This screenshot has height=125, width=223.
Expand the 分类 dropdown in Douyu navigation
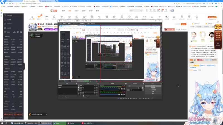(76, 11)
